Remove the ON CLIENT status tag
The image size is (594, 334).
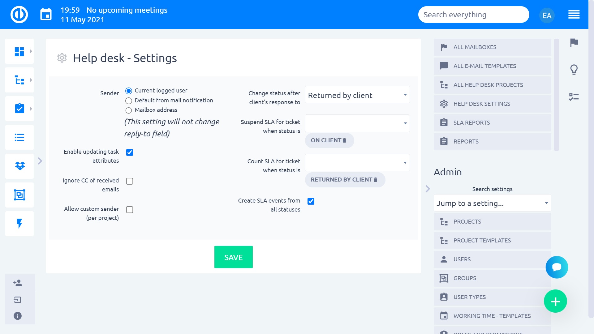click(344, 140)
